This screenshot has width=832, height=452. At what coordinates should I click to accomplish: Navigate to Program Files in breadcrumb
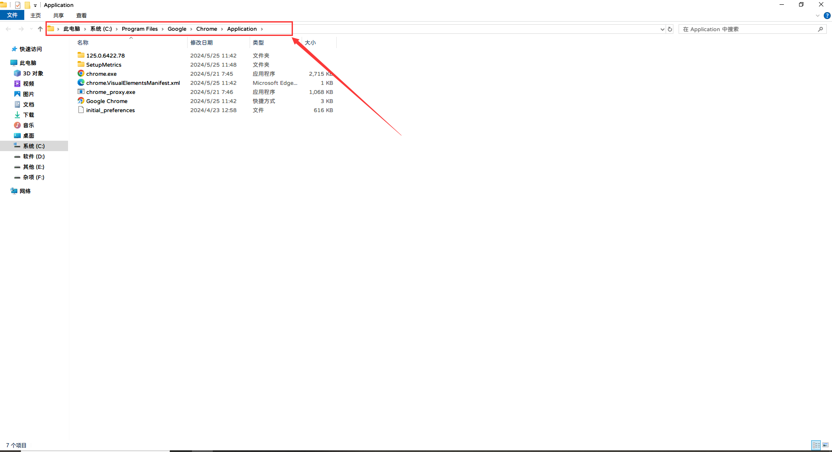coord(140,29)
